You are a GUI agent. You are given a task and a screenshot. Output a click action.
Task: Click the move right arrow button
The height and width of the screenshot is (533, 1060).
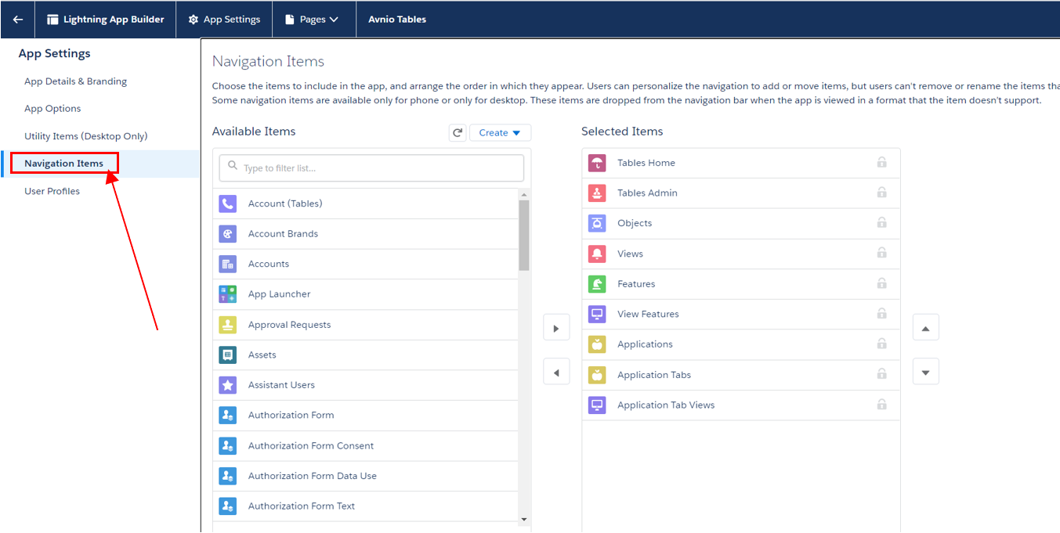click(556, 328)
